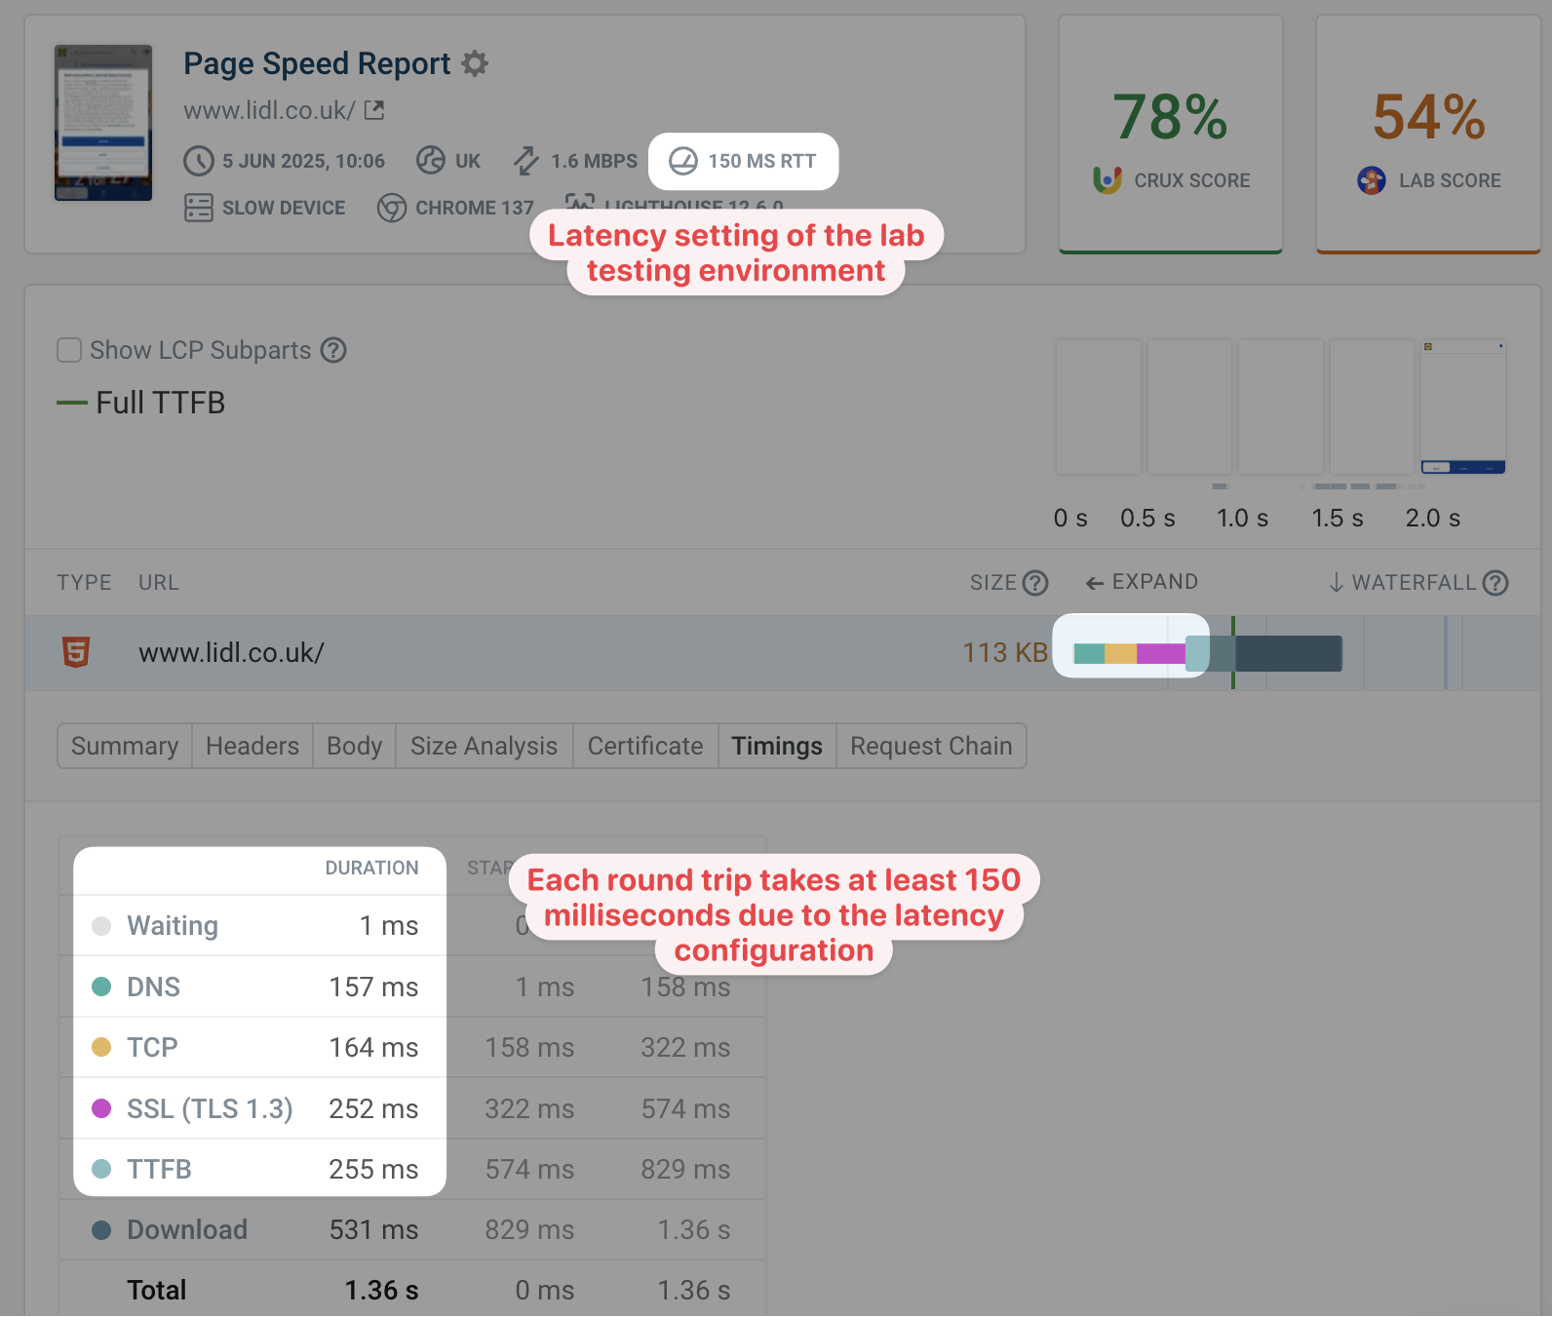Open help icon next to SIZE column
Image resolution: width=1552 pixels, height=1317 pixels.
point(1035,583)
